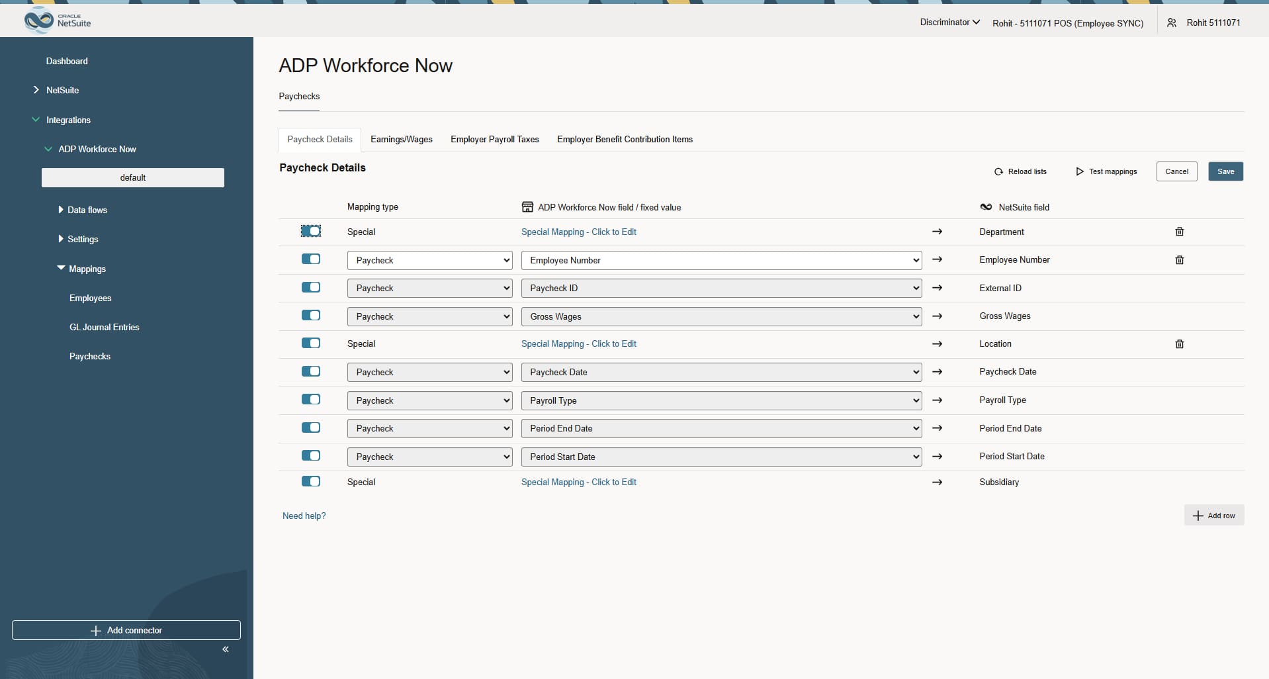Image resolution: width=1269 pixels, height=679 pixels.
Task: Open mapping type dropdown for Employee Number row
Action: click(430, 260)
